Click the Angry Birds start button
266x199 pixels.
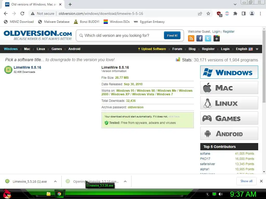7,194
